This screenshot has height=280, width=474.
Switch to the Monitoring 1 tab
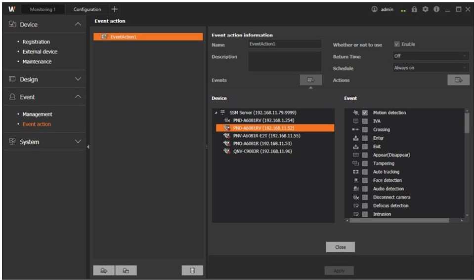(x=43, y=9)
